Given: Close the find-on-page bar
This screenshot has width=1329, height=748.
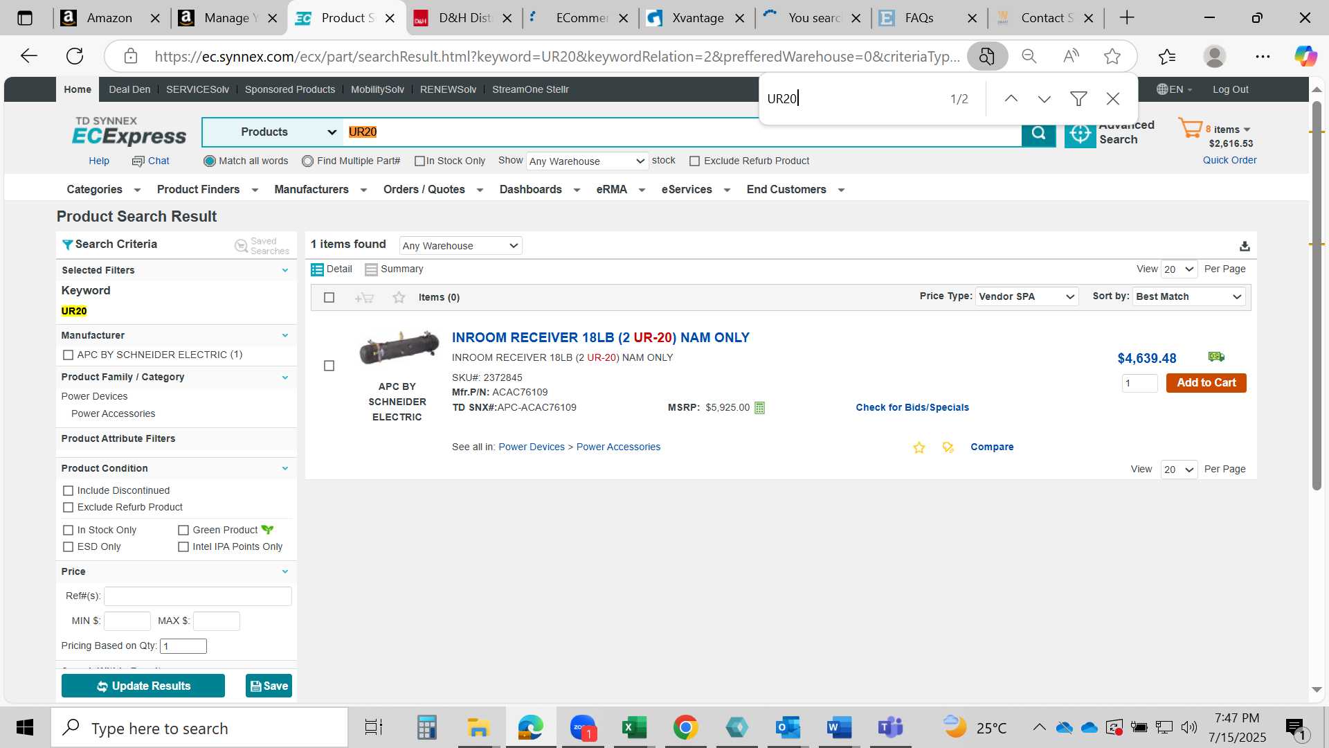Looking at the screenshot, I should tap(1113, 99).
